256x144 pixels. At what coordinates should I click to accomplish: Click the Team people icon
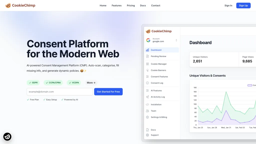click(x=147, y=111)
